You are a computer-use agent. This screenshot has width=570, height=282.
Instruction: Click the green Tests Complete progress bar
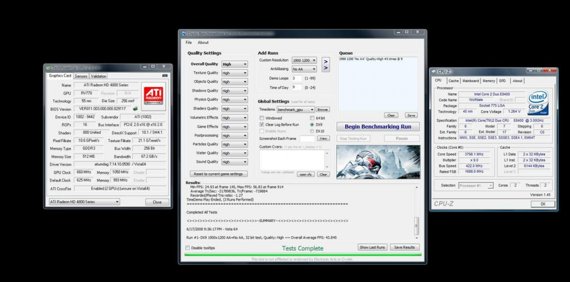[x=303, y=255]
